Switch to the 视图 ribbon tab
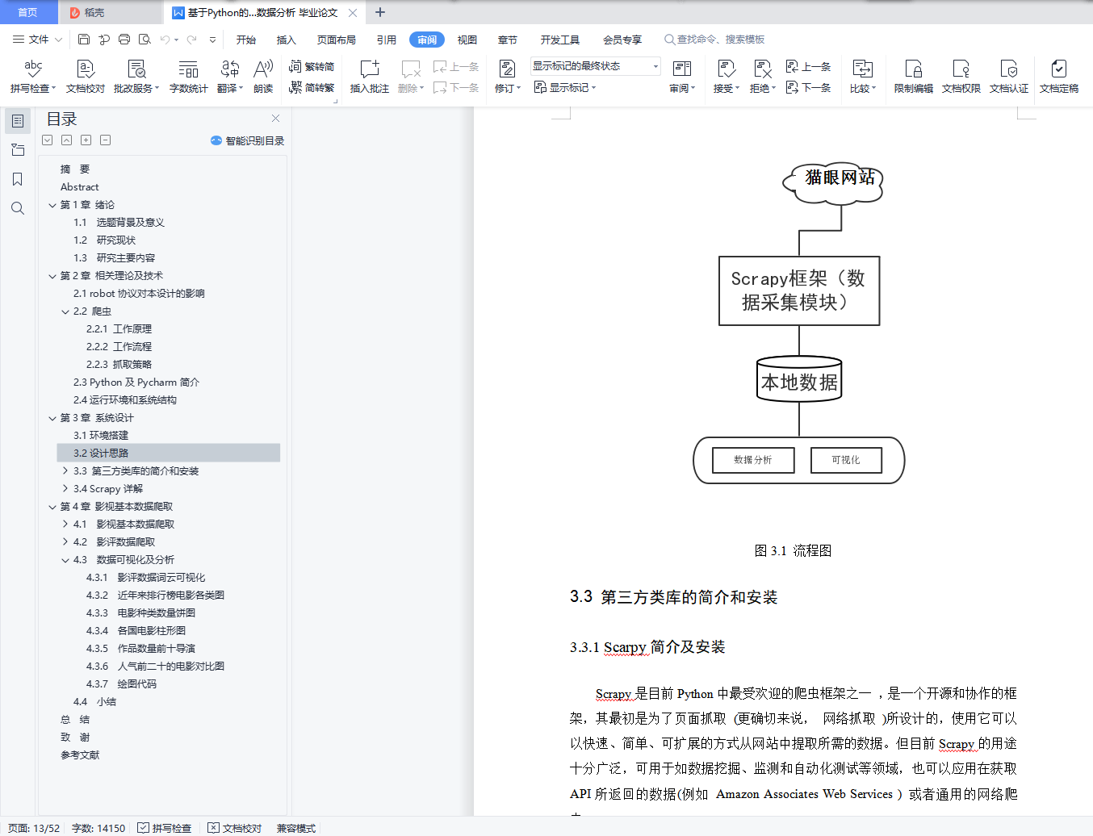 tap(467, 40)
